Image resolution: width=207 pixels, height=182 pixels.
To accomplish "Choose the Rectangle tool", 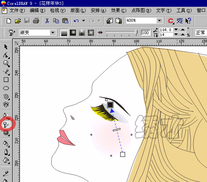I will click(x=6, y=80).
